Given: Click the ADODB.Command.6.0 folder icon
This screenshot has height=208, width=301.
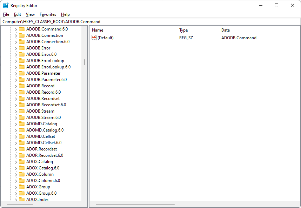Looking at the screenshot, I should click(x=22, y=29).
